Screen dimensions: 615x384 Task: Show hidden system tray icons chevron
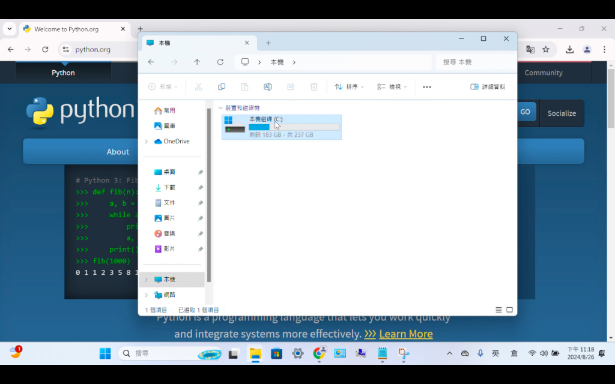(x=449, y=353)
